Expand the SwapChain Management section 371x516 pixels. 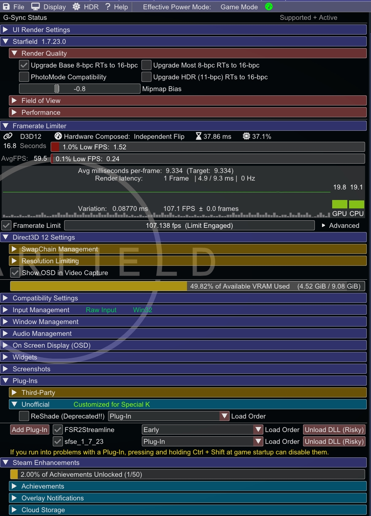(x=60, y=249)
